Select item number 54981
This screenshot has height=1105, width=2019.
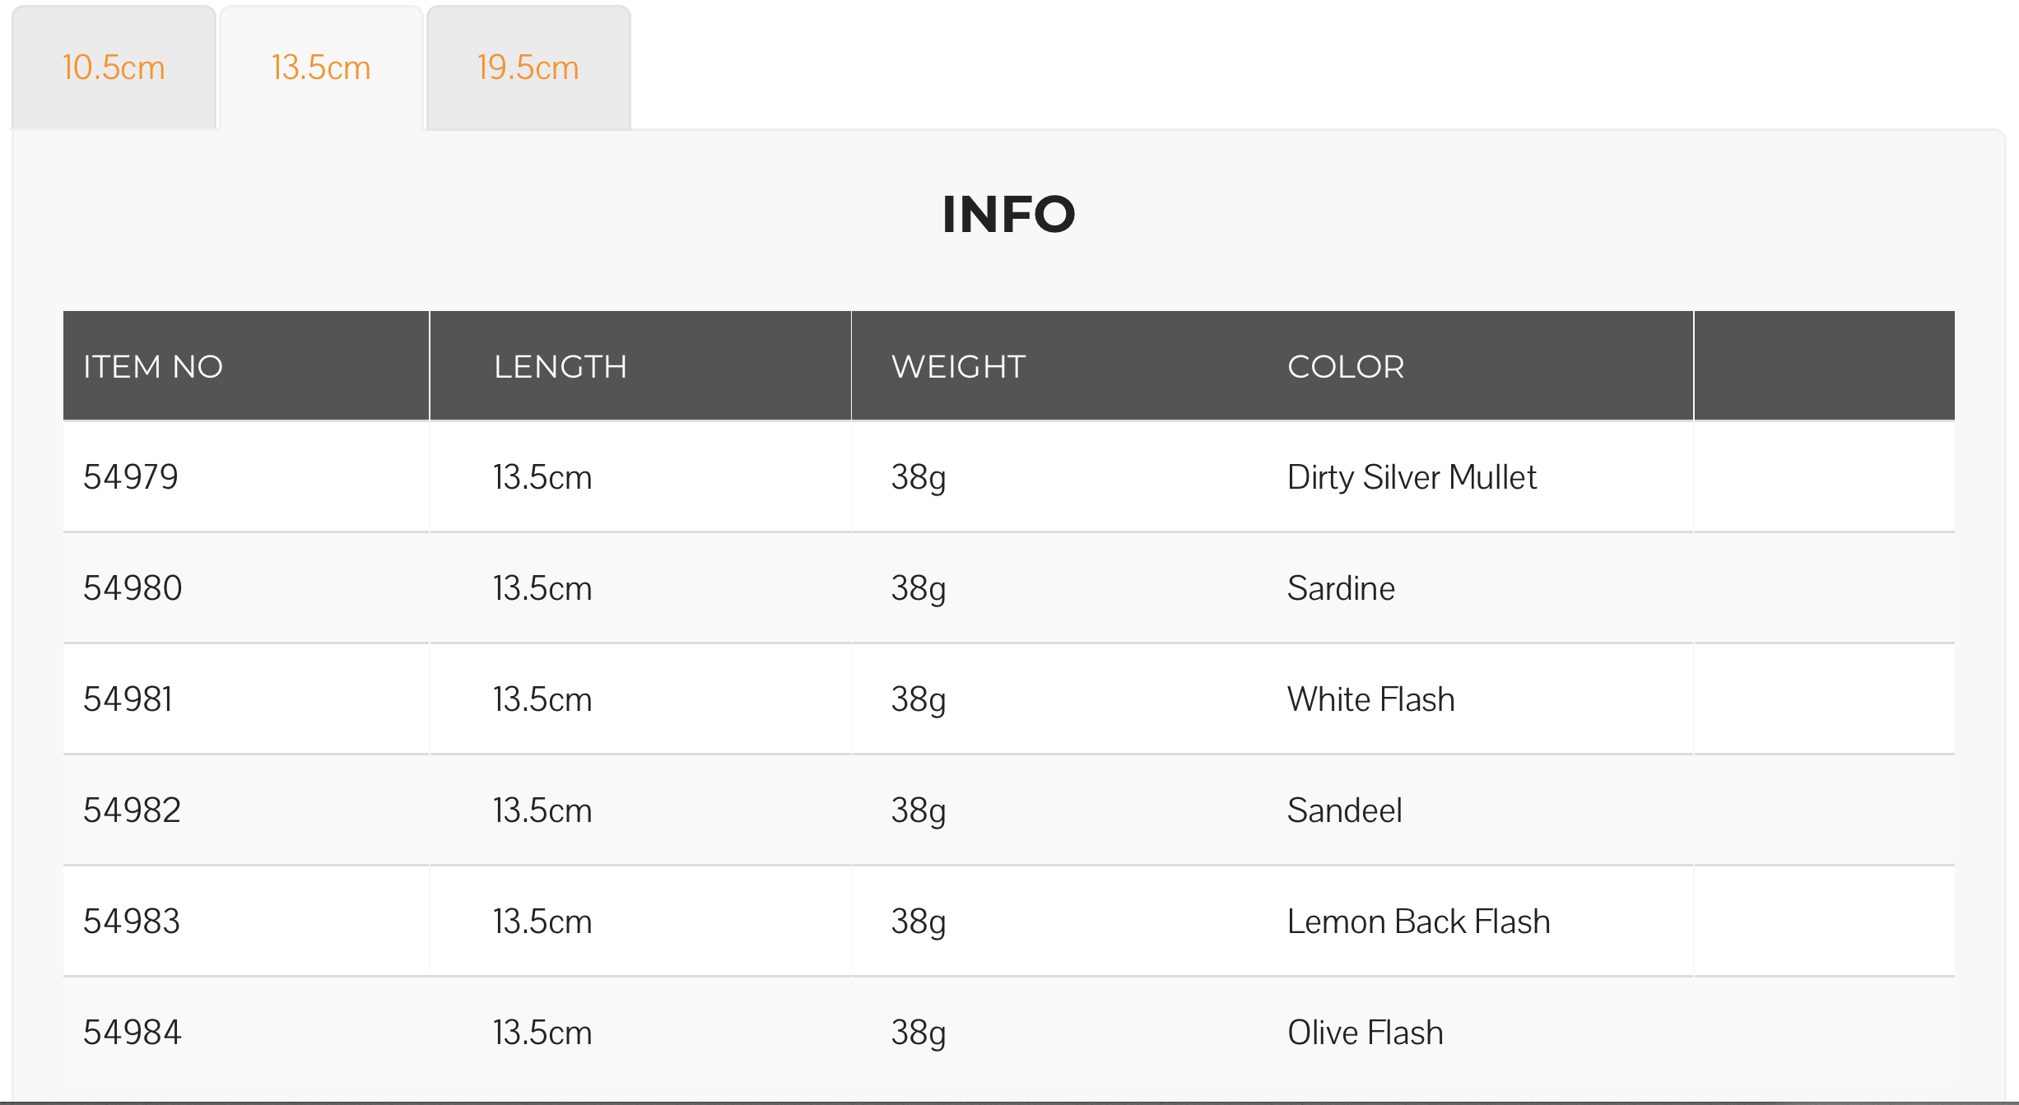[128, 699]
